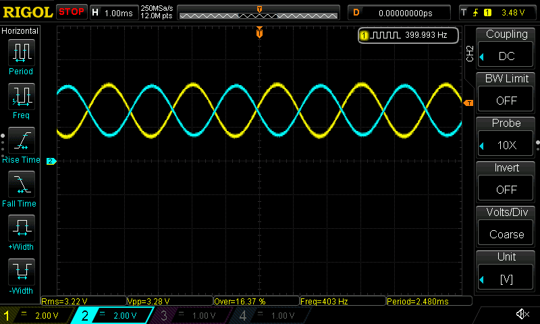This screenshot has width=540, height=324.
Task: Click the orange trigger position marker
Action: [x=259, y=32]
